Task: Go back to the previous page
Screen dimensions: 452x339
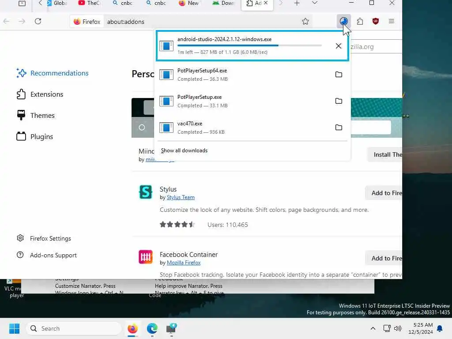Action: click(x=7, y=21)
